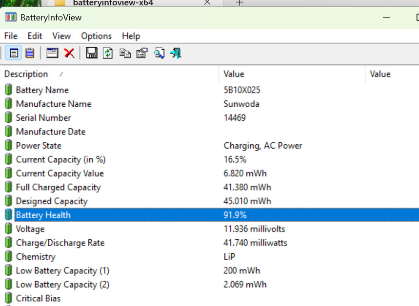Select the Full Charged Capacity row
The width and height of the screenshot is (419, 306).
(x=58, y=188)
